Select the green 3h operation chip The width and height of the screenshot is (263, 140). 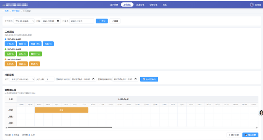tap(10, 54)
